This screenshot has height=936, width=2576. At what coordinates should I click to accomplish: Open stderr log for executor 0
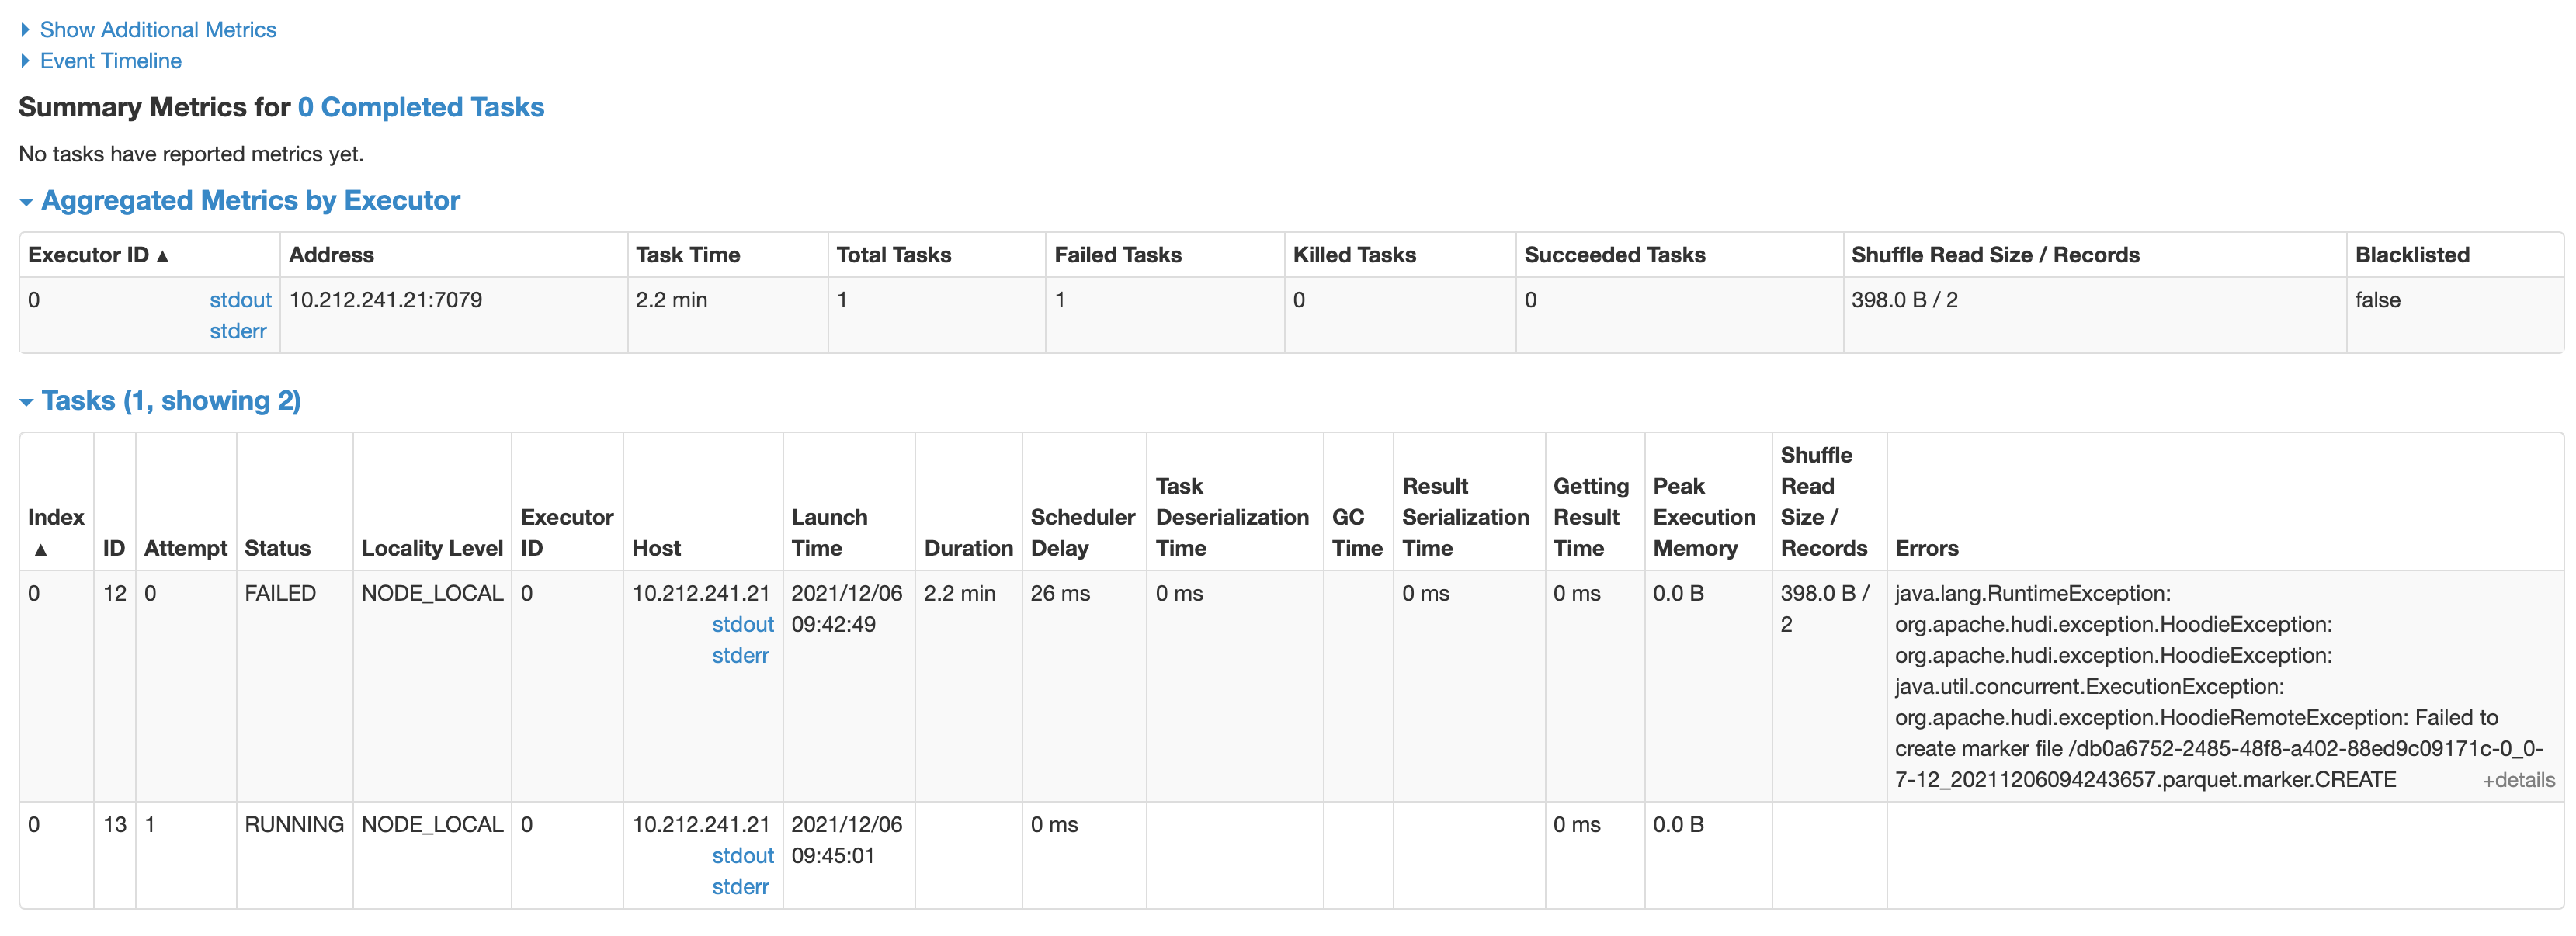238,330
